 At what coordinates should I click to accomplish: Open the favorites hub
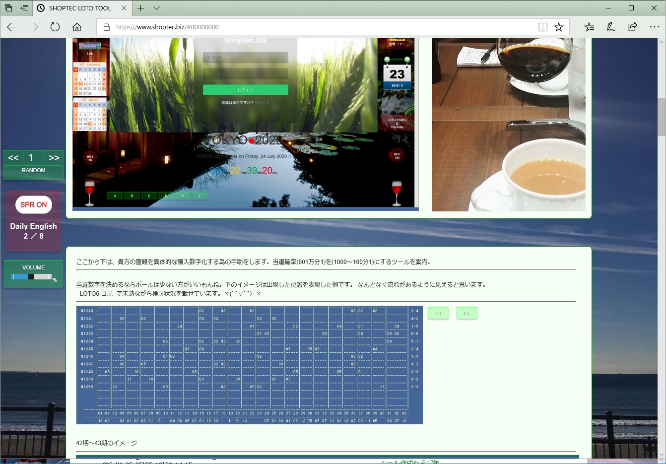[x=589, y=27]
